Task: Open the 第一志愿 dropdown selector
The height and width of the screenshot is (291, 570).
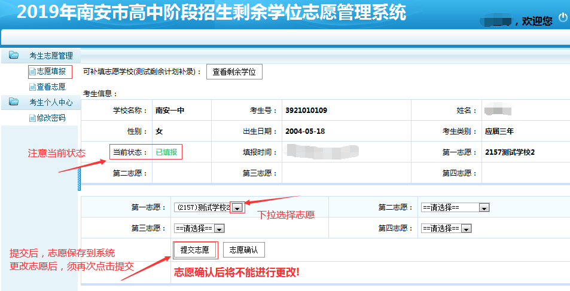Action: tap(208, 207)
